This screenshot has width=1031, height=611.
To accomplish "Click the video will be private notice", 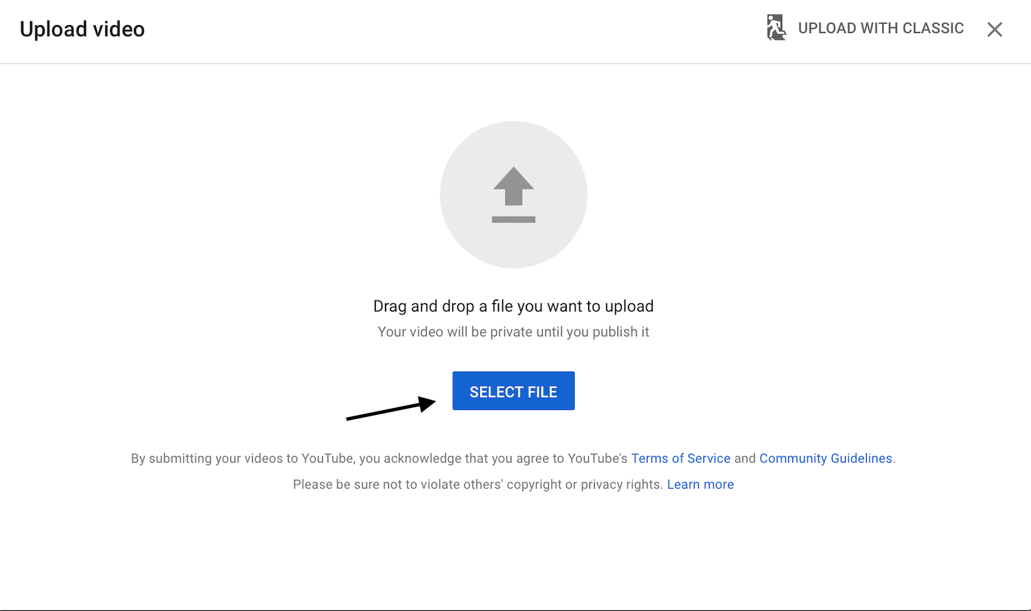I will 513,332.
